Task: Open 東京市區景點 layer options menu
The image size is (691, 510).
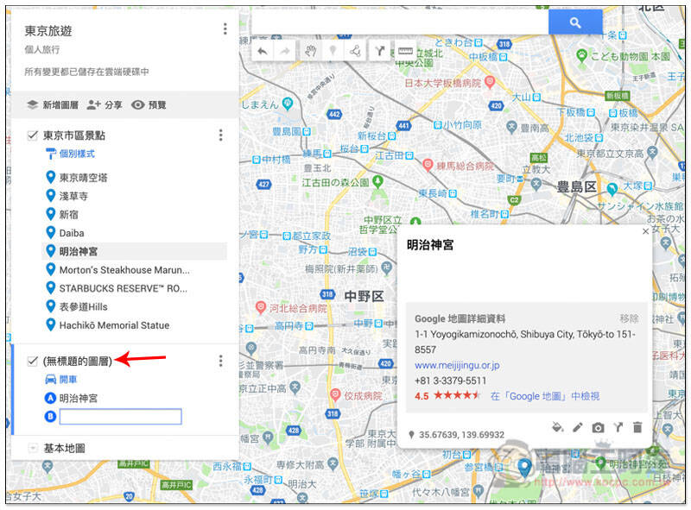Action: click(x=221, y=135)
